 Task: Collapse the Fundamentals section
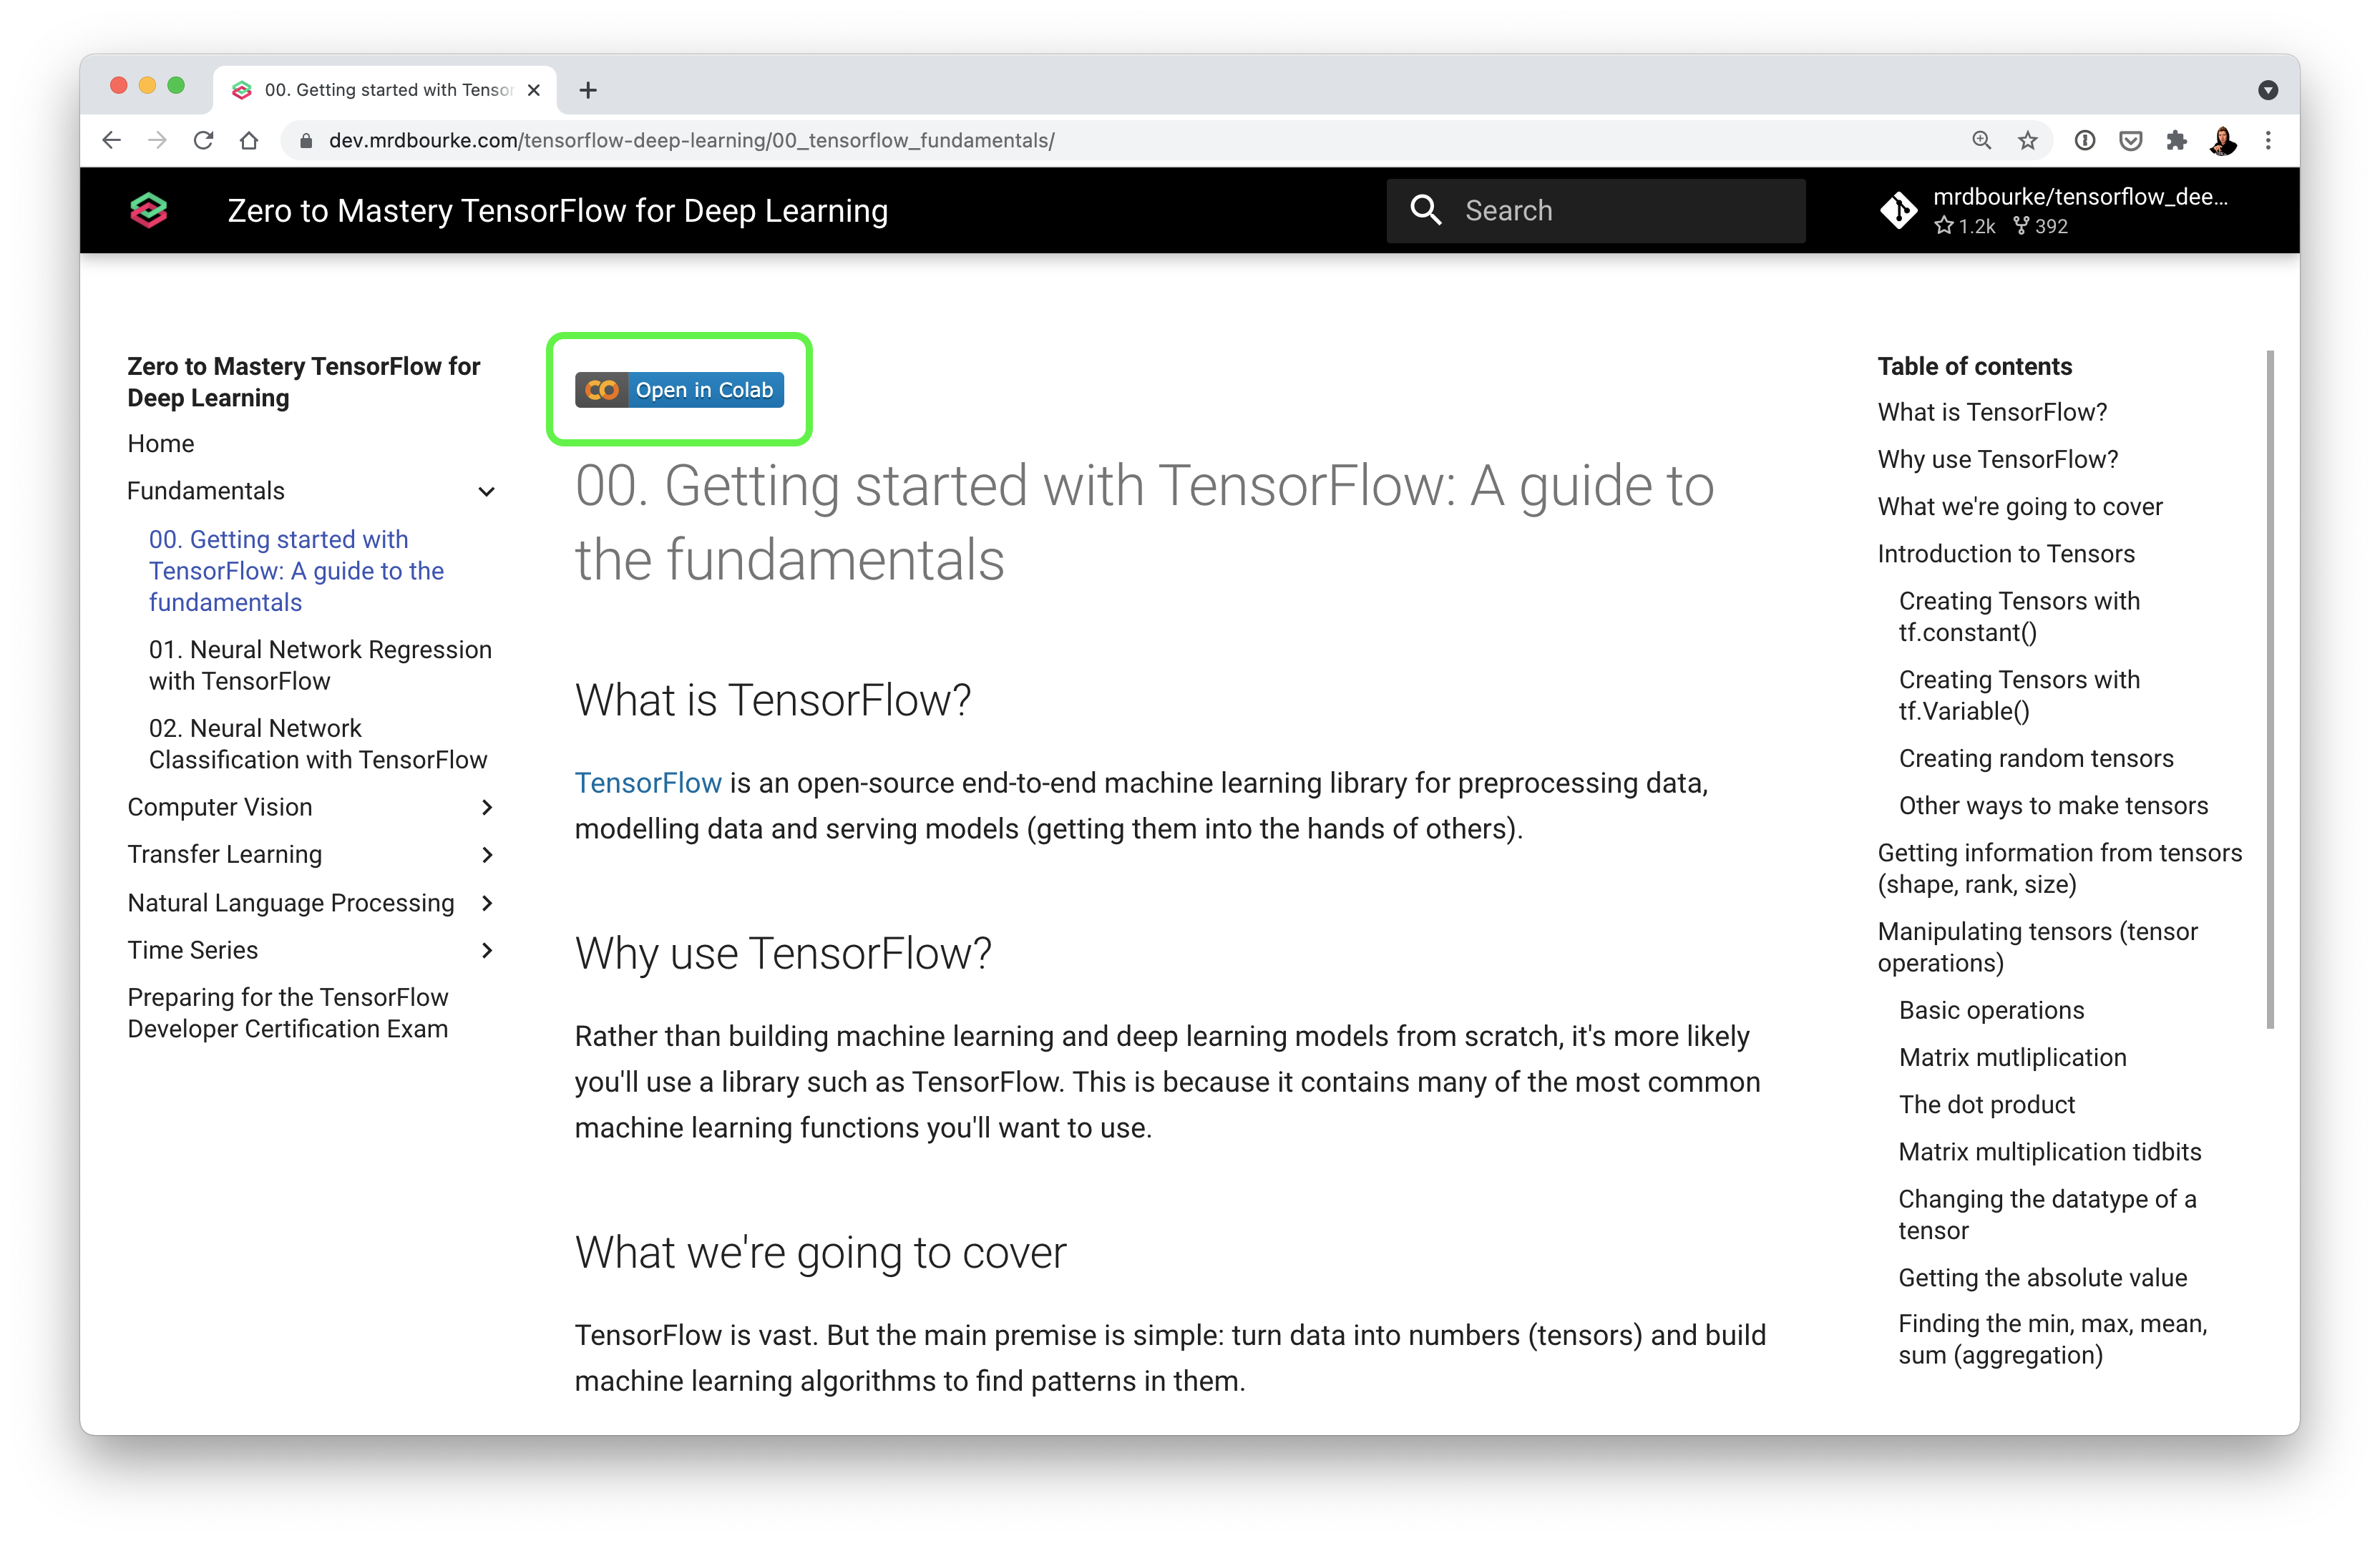coord(486,491)
